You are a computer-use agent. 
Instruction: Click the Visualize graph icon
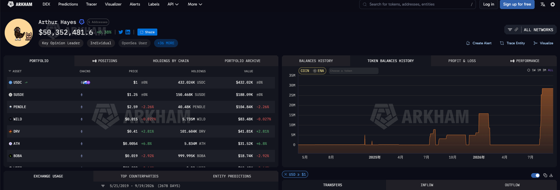535,43
